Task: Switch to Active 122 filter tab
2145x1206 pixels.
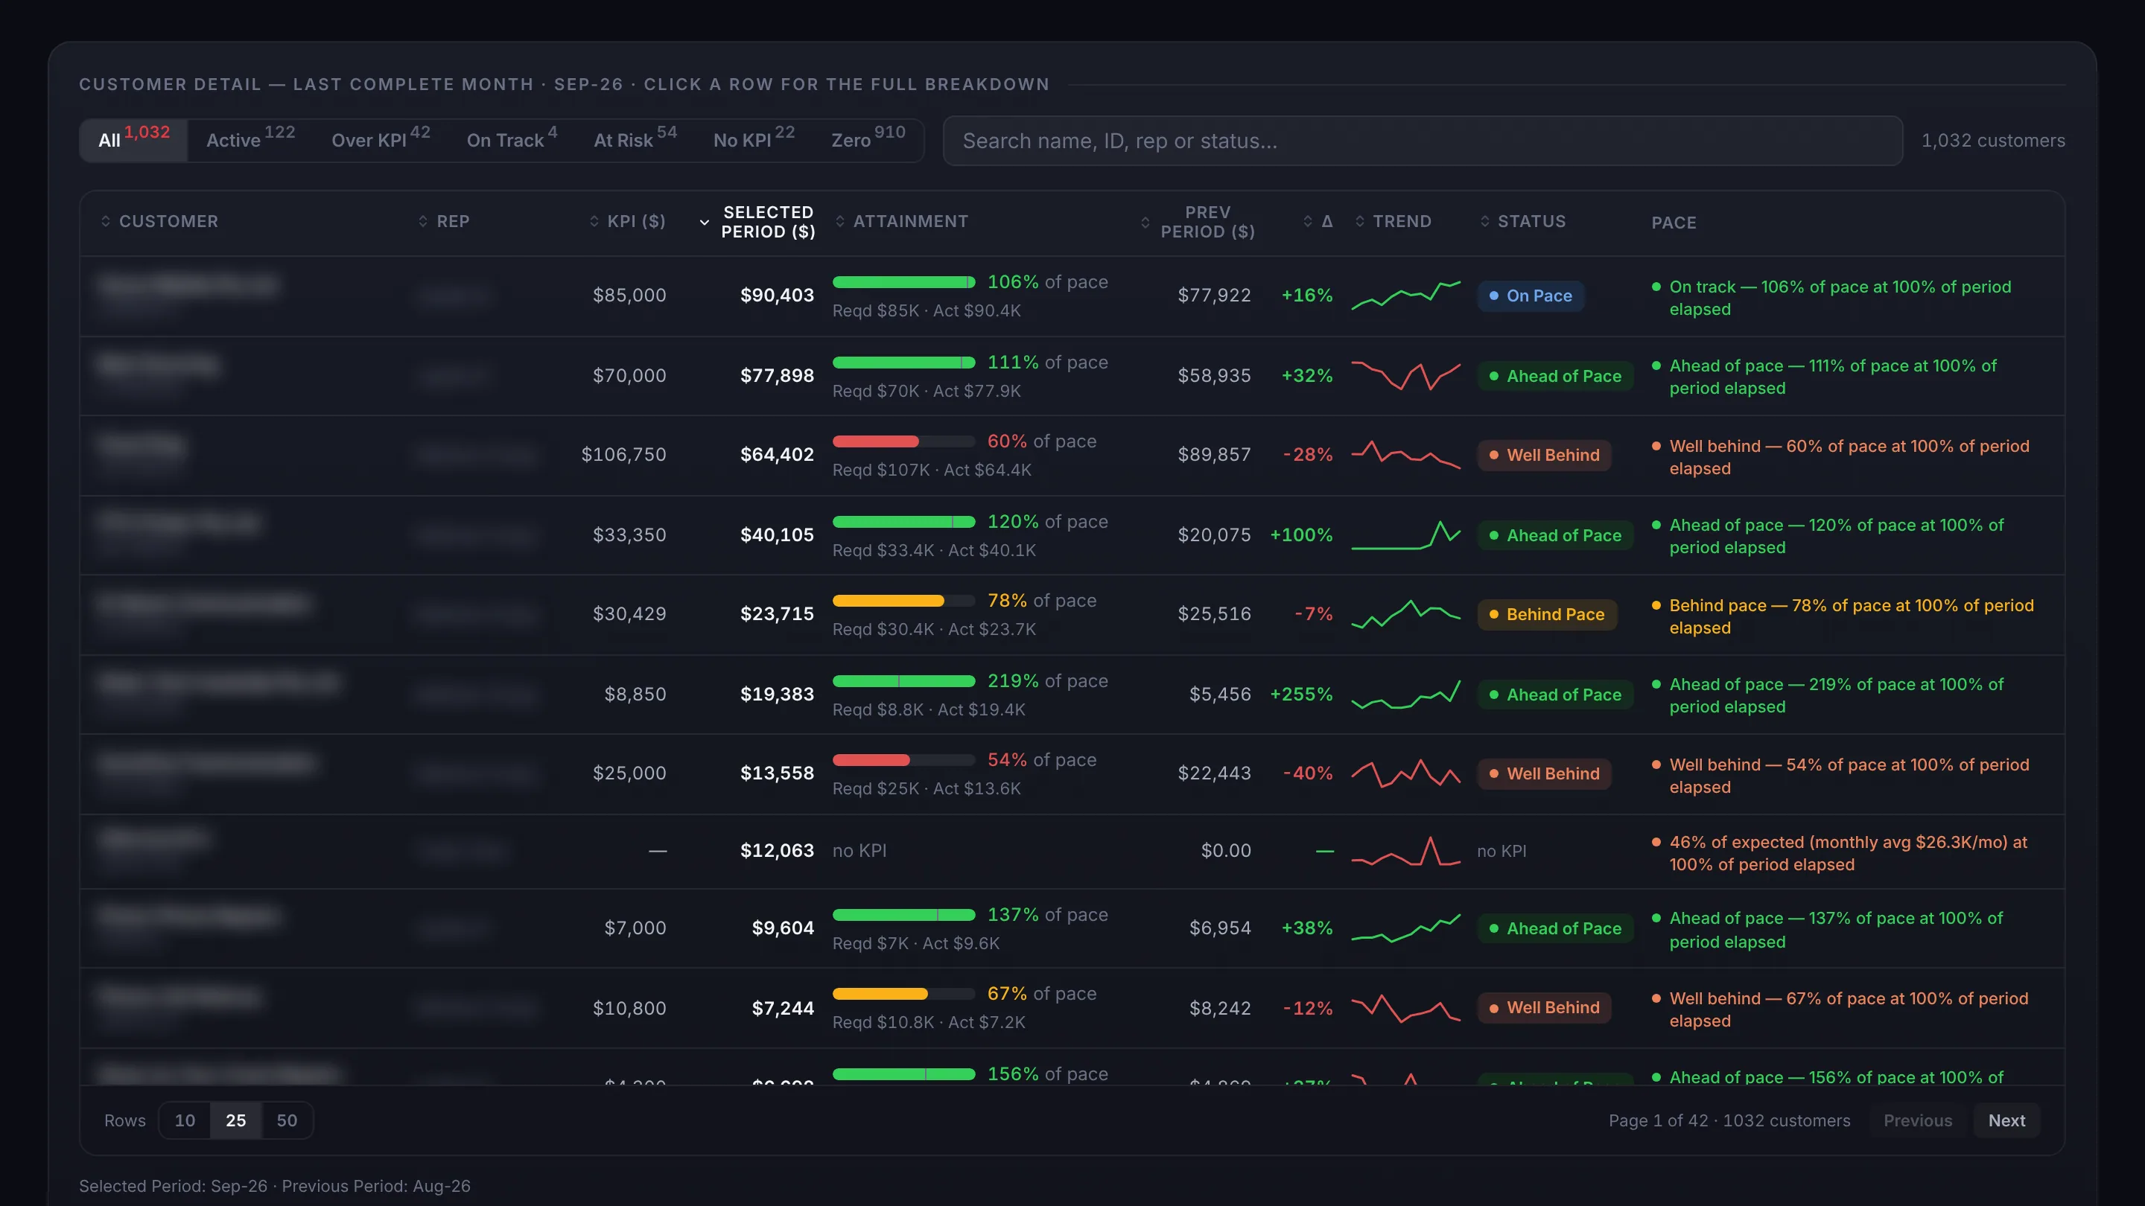Action: tap(251, 140)
